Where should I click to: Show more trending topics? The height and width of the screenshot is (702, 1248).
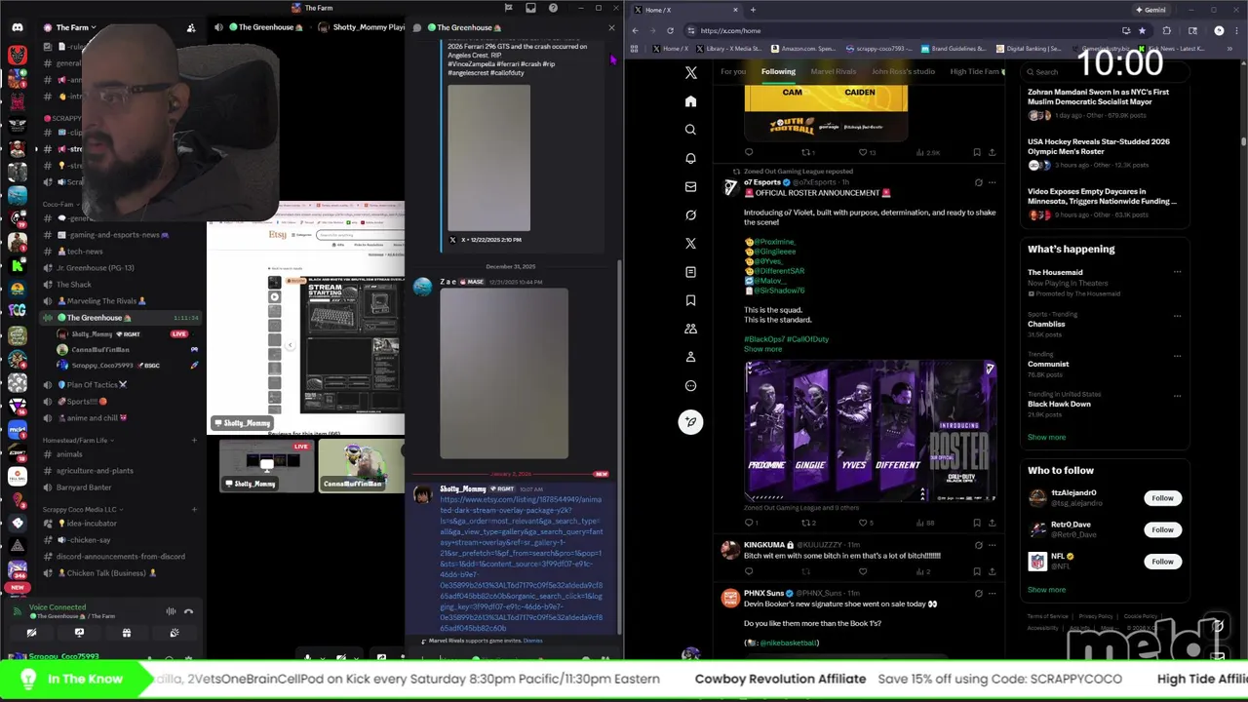pyautogui.click(x=1046, y=437)
